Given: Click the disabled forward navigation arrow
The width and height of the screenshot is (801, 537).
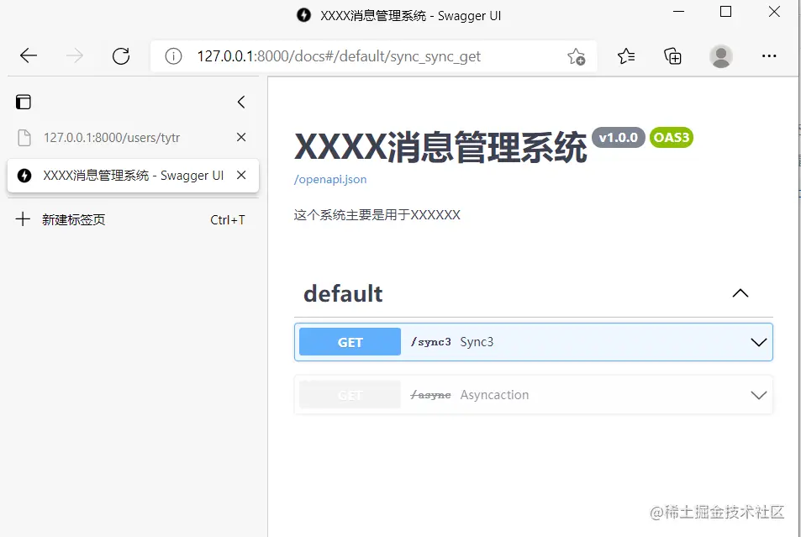Looking at the screenshot, I should [75, 55].
